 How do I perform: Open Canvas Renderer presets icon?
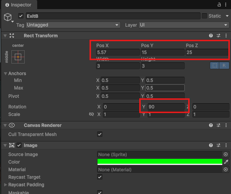(218, 125)
